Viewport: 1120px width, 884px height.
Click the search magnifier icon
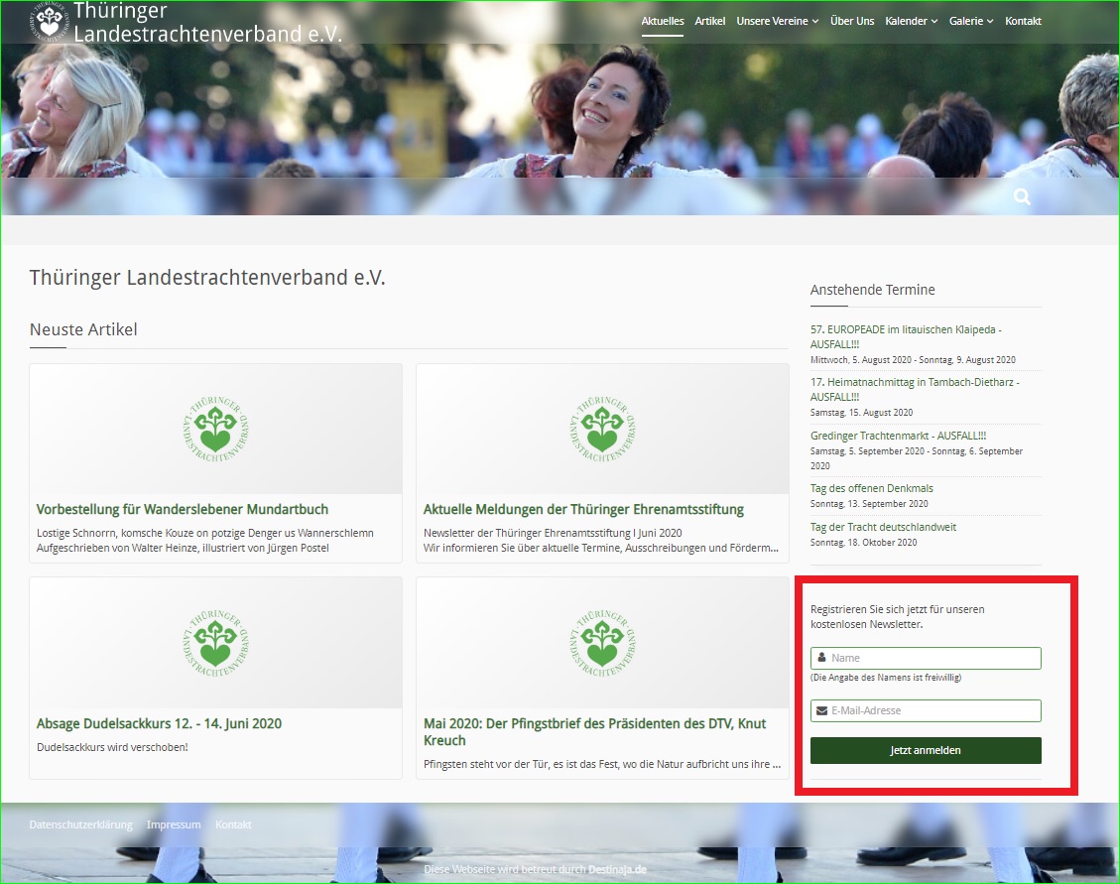coord(1022,197)
